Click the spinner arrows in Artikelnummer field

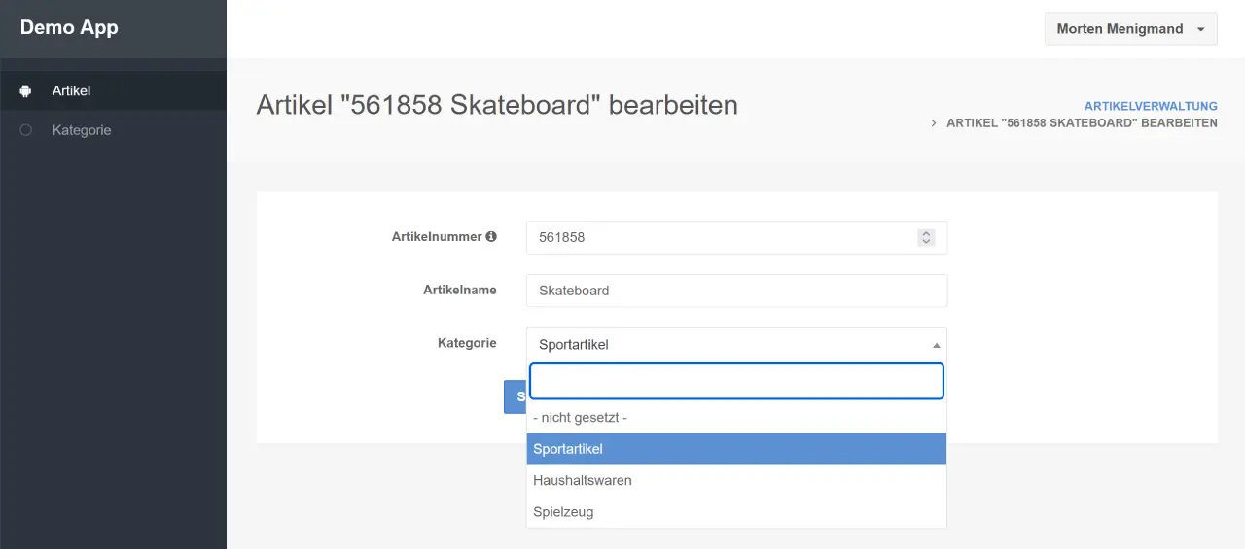[x=926, y=237]
